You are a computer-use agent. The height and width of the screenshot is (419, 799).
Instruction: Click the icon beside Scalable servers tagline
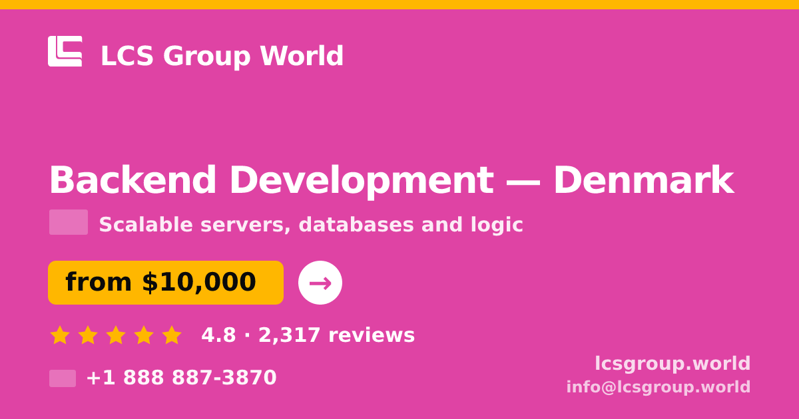pyautogui.click(x=69, y=222)
